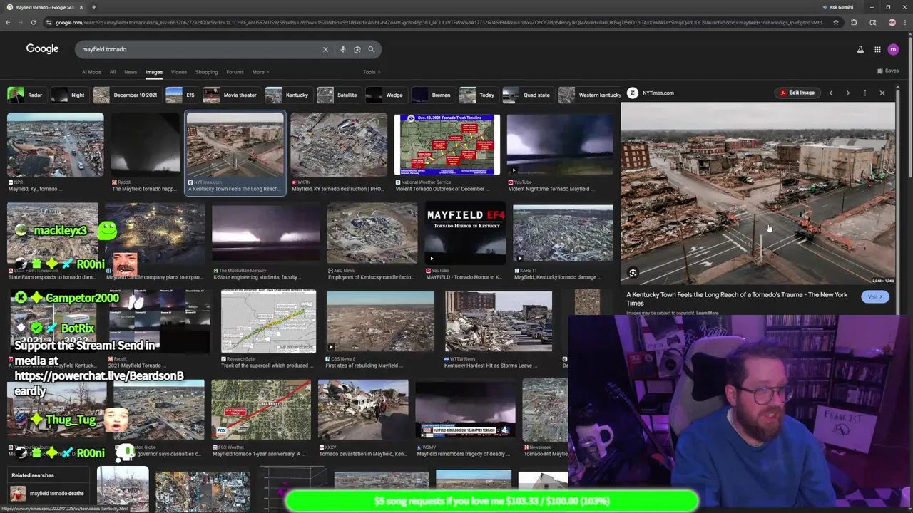Image resolution: width=913 pixels, height=513 pixels.
Task: Open the Google account avatar 'm'
Action: 893,49
